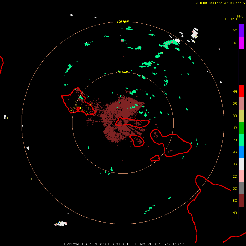
Task: Click the ND legend label
Action: [235, 213]
